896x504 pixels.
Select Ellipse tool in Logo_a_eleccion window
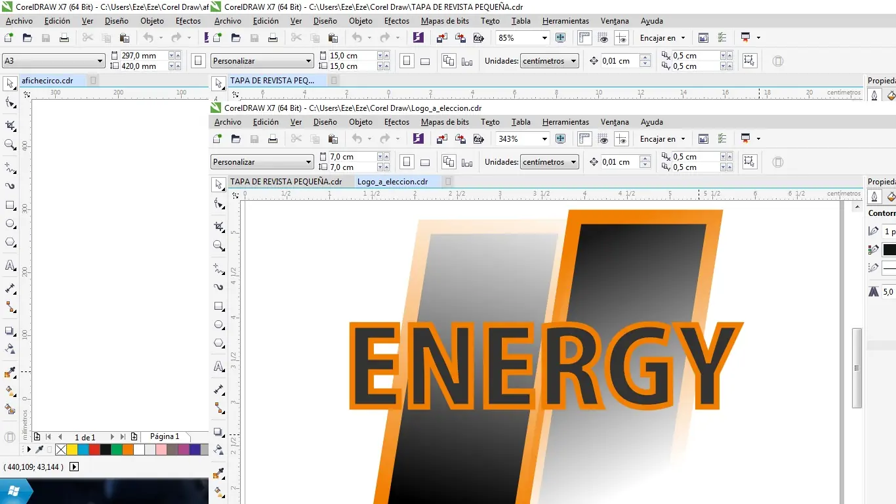219,325
